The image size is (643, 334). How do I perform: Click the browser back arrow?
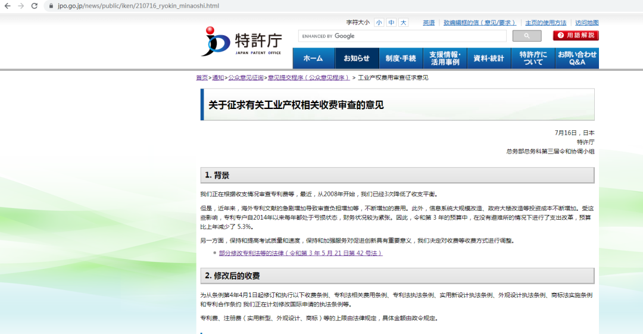7,6
